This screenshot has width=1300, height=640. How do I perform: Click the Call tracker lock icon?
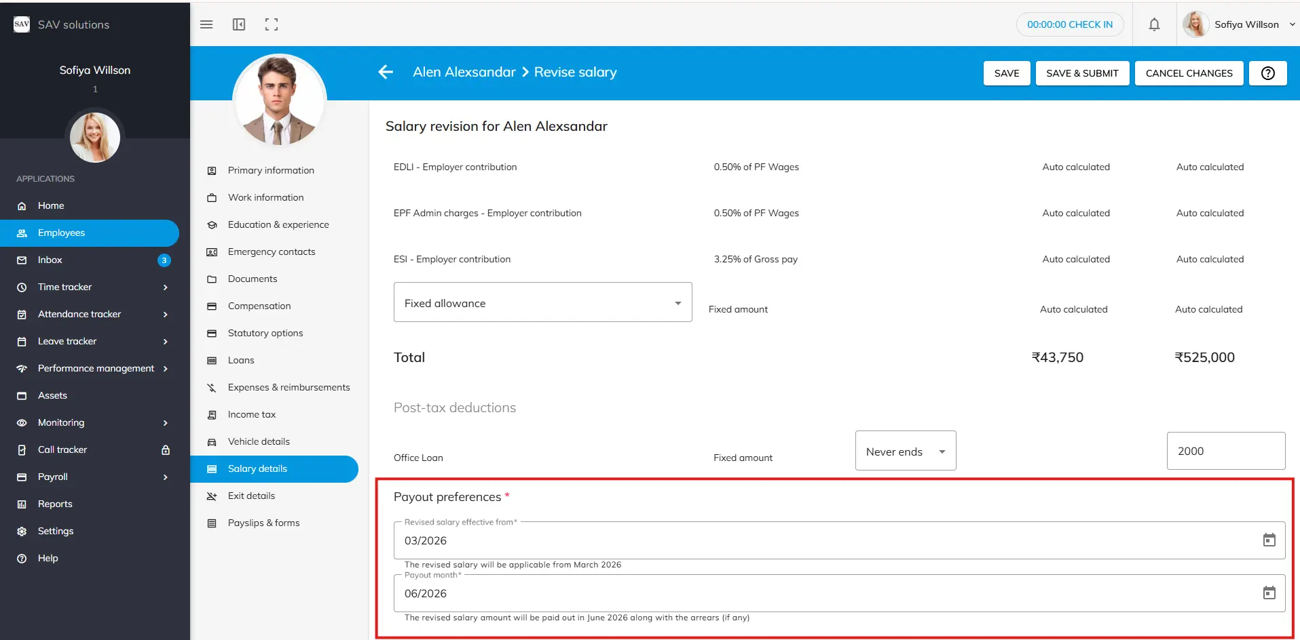(166, 450)
